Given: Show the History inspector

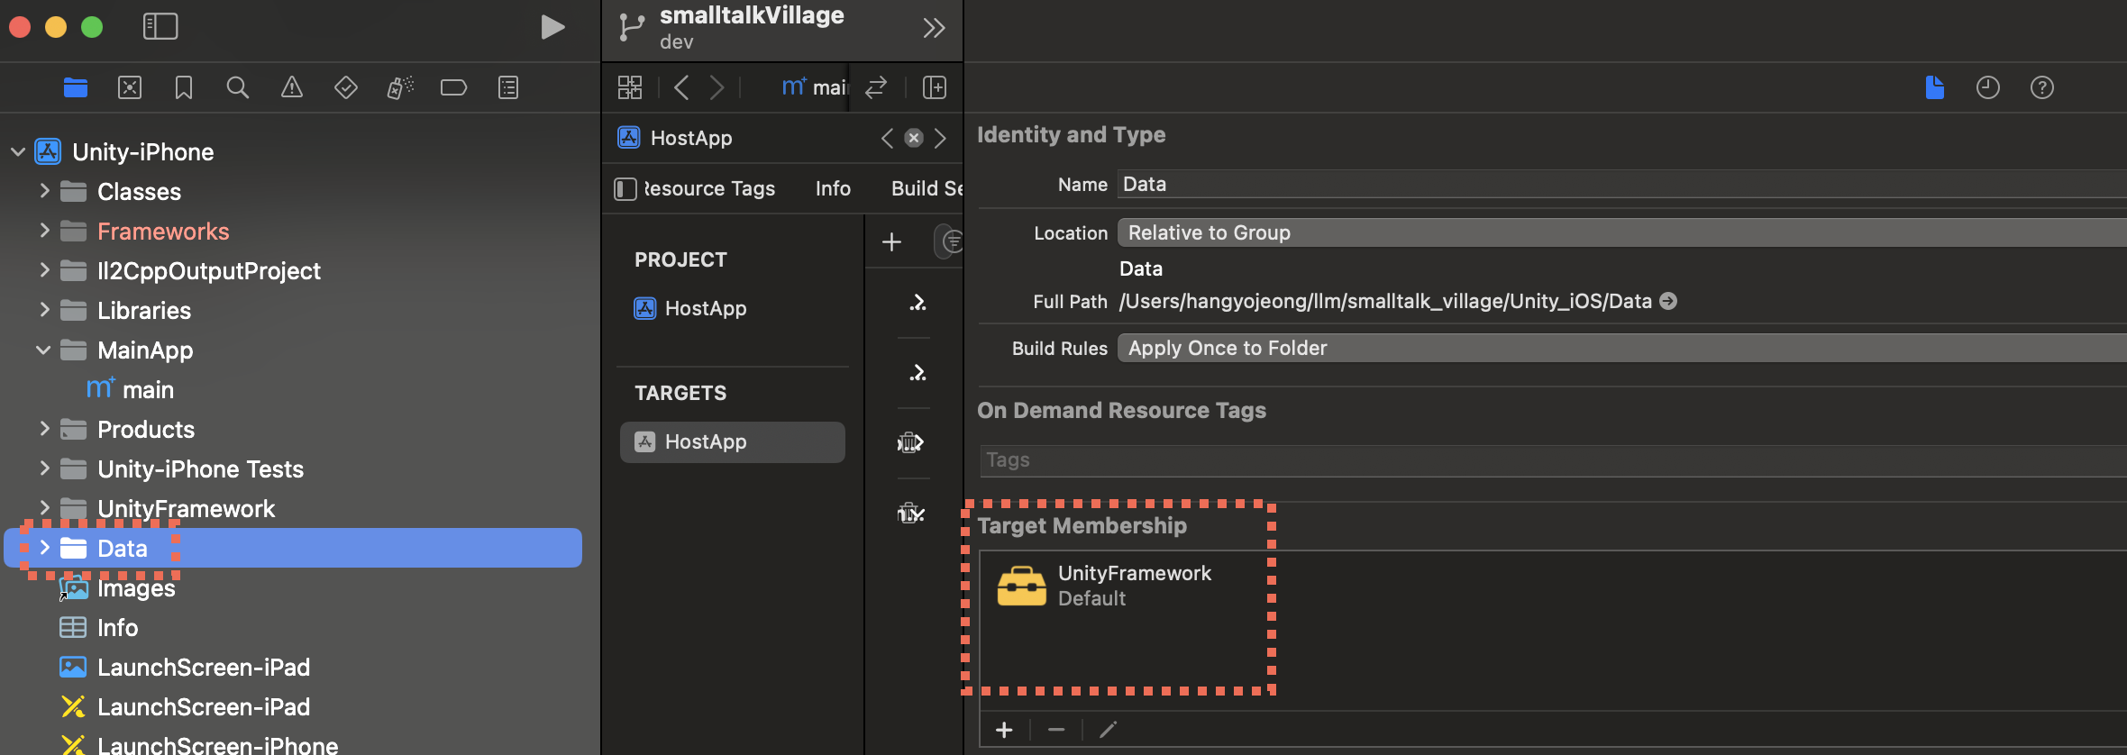Looking at the screenshot, I should coord(1988,87).
